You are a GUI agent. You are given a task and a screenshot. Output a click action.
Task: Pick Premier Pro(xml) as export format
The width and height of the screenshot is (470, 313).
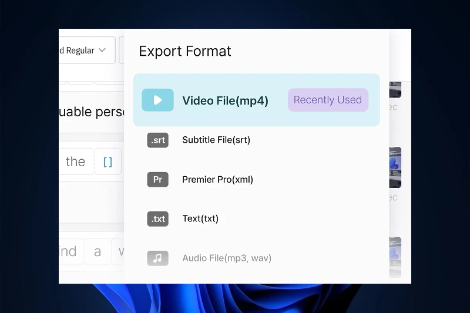(x=217, y=180)
